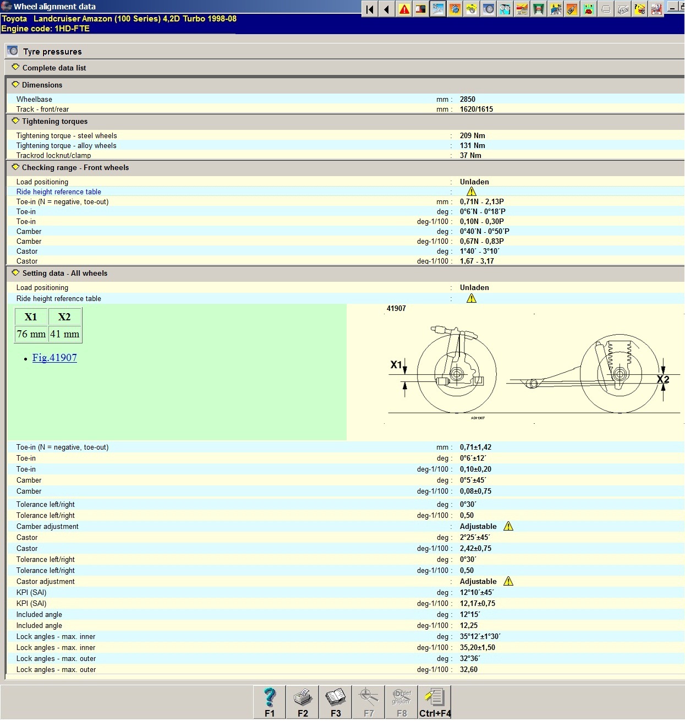
Task: Open the red warning triangle toolbar icon
Action: pos(404,9)
